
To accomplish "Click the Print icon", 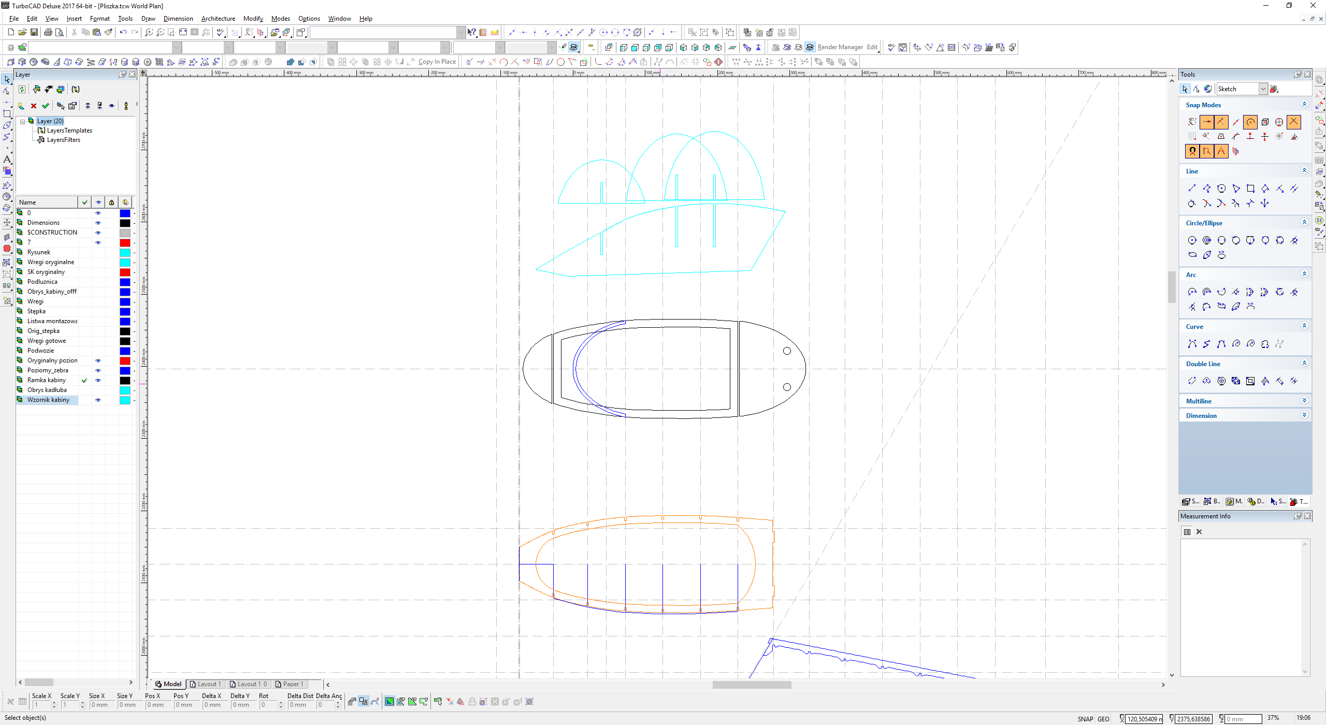I will pyautogui.click(x=48, y=32).
